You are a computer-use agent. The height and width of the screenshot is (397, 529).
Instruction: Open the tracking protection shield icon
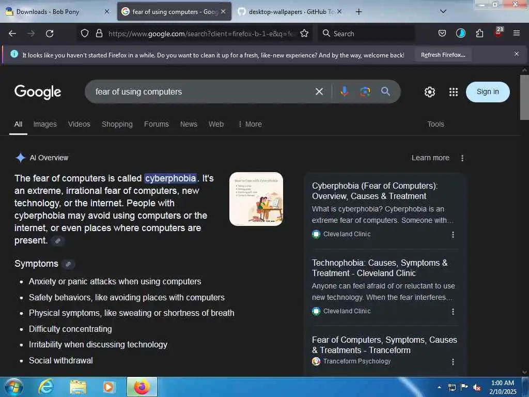click(x=85, y=33)
